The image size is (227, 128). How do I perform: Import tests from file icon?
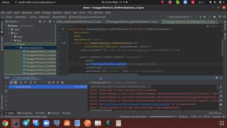click(x=54, y=82)
